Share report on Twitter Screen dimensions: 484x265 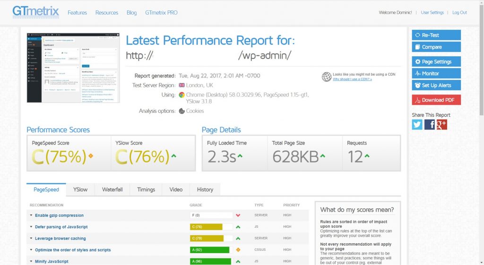(417, 125)
